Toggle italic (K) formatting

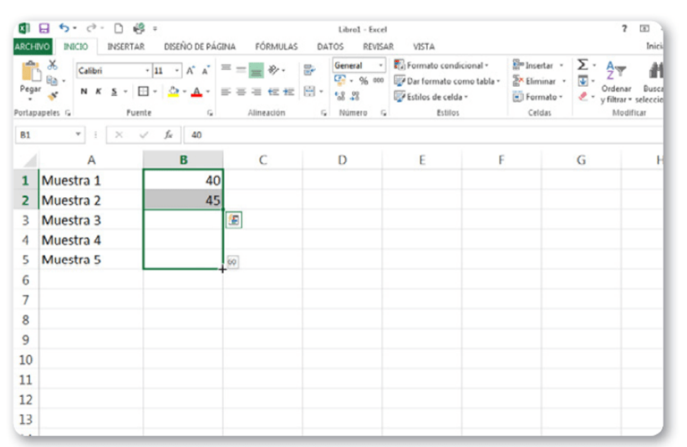[99, 92]
